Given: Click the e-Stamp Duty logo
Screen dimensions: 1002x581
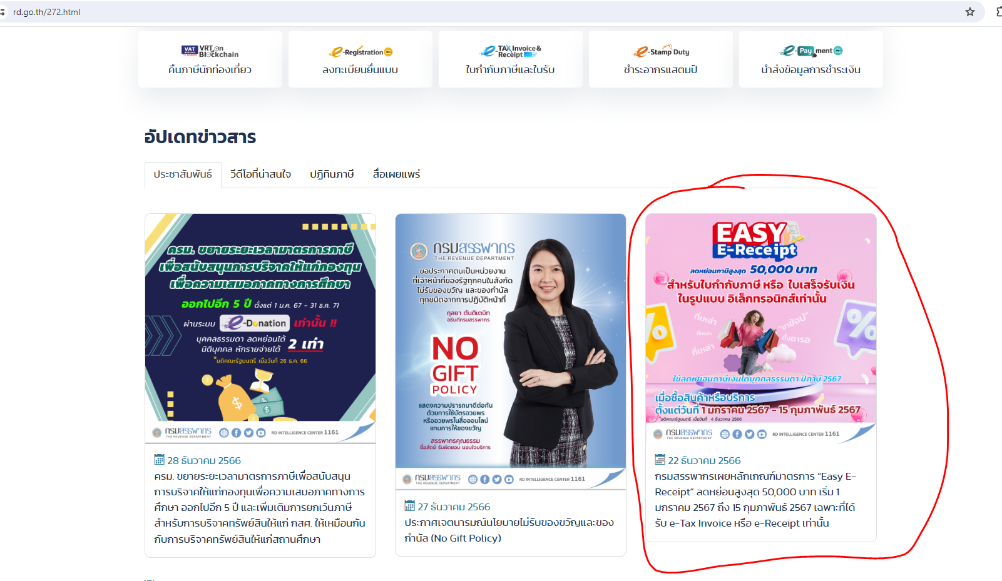Looking at the screenshot, I should 660,52.
